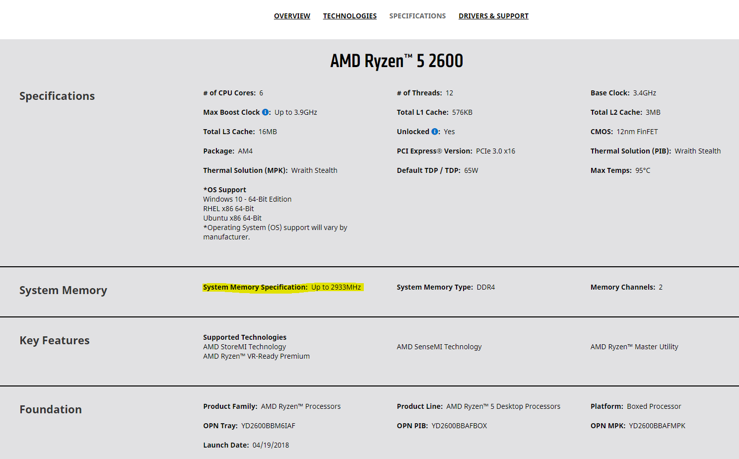Click the 'Supported Technologies' label
The height and width of the screenshot is (459, 739).
[245, 337]
